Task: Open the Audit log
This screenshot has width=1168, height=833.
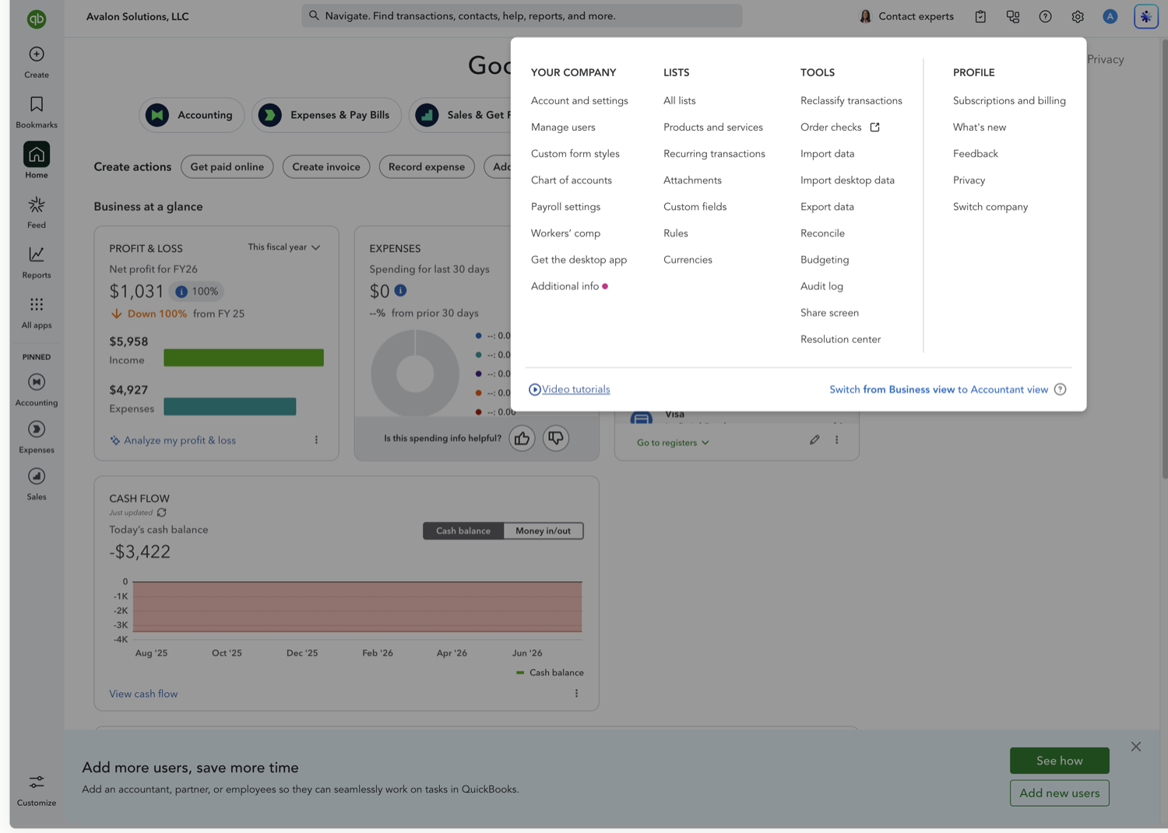Action: point(821,286)
